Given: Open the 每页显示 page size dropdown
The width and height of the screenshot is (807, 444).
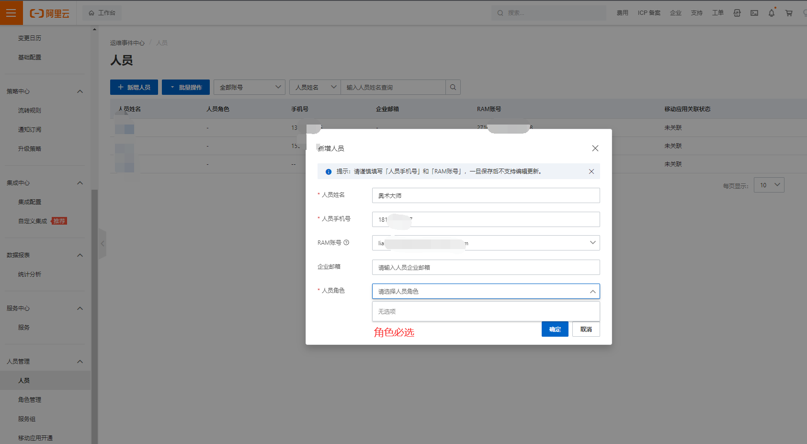Looking at the screenshot, I should click(769, 185).
